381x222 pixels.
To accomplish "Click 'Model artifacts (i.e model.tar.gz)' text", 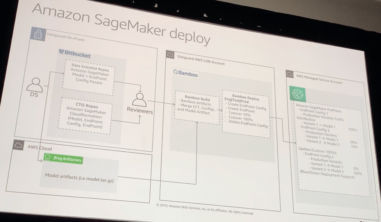I will point(79,177).
